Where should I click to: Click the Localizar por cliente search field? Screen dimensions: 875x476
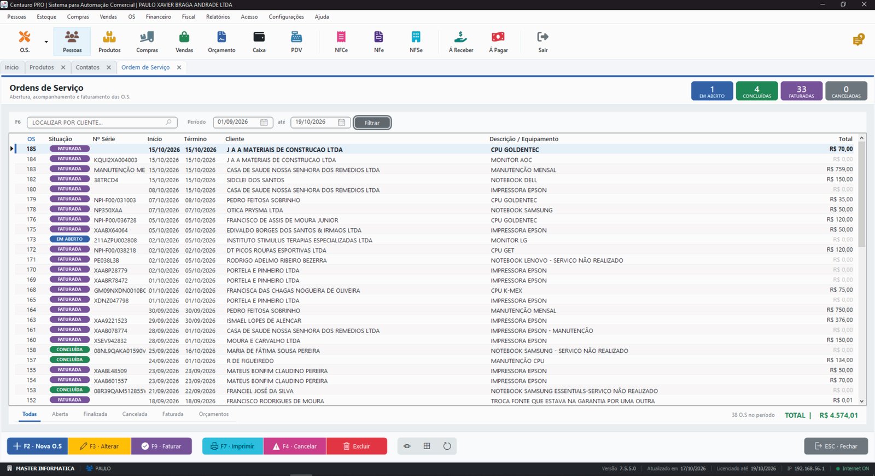102,123
